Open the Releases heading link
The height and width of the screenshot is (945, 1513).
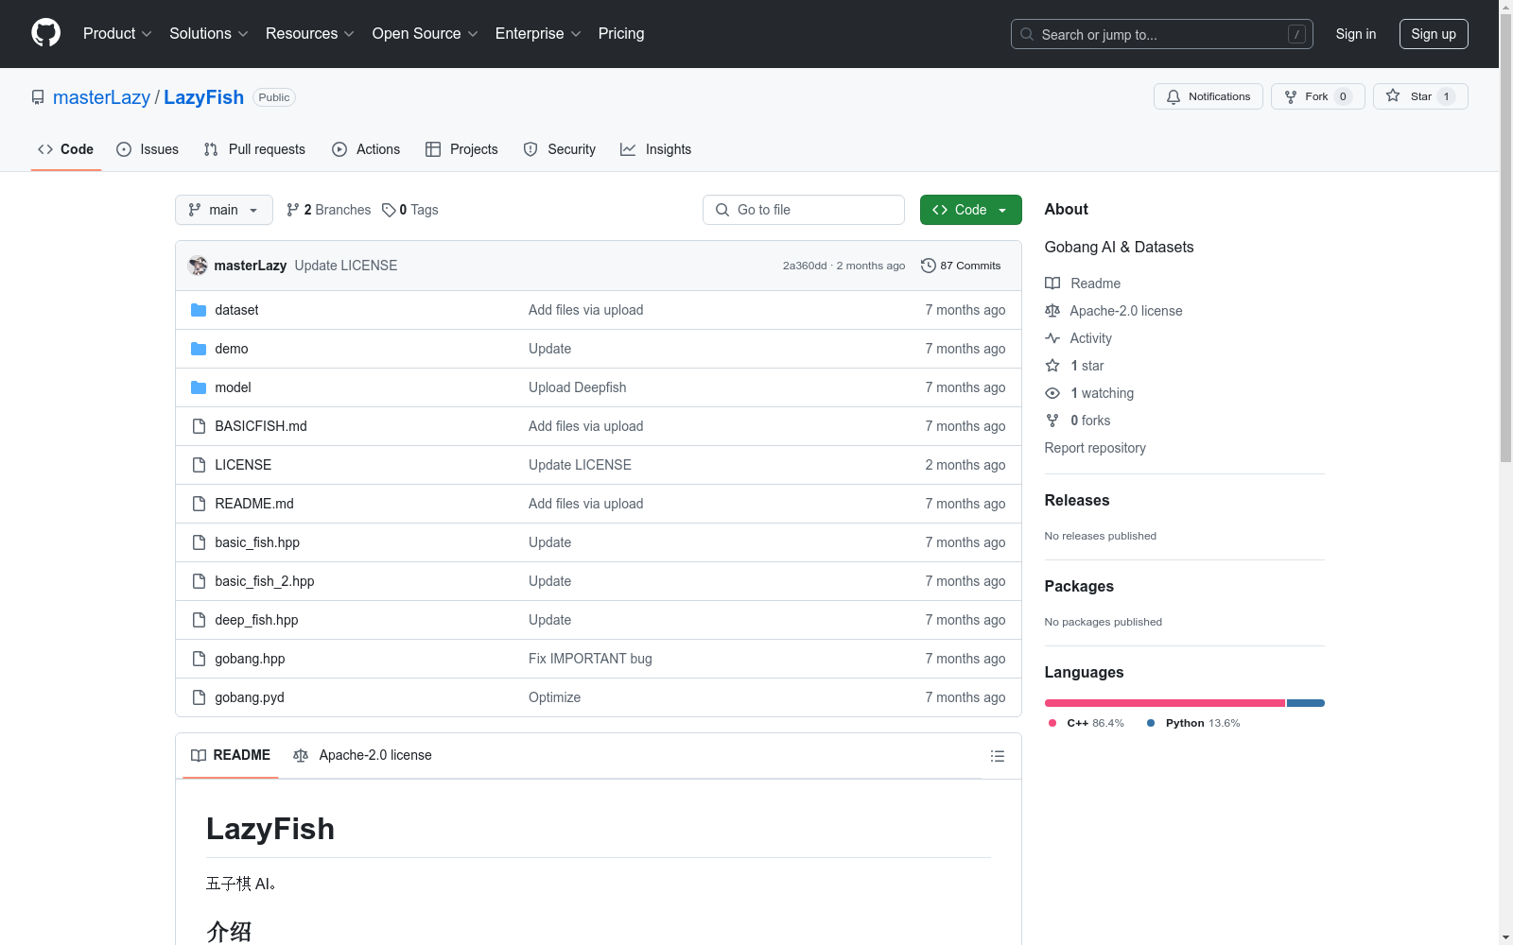coord(1077,501)
